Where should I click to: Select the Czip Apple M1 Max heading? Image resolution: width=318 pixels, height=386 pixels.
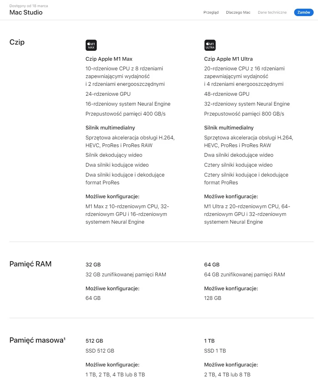tap(109, 59)
